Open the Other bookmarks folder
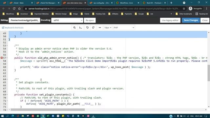 pos(184,14)
